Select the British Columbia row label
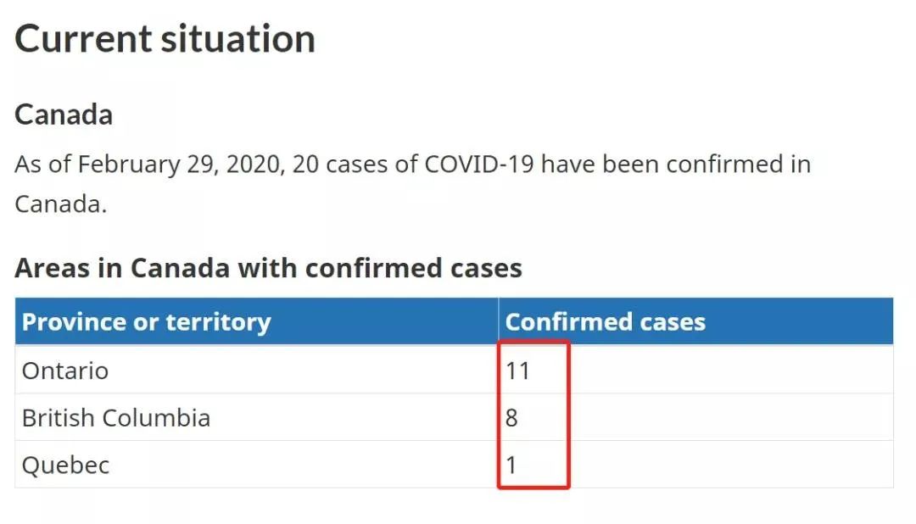The width and height of the screenshot is (916, 524). (115, 418)
